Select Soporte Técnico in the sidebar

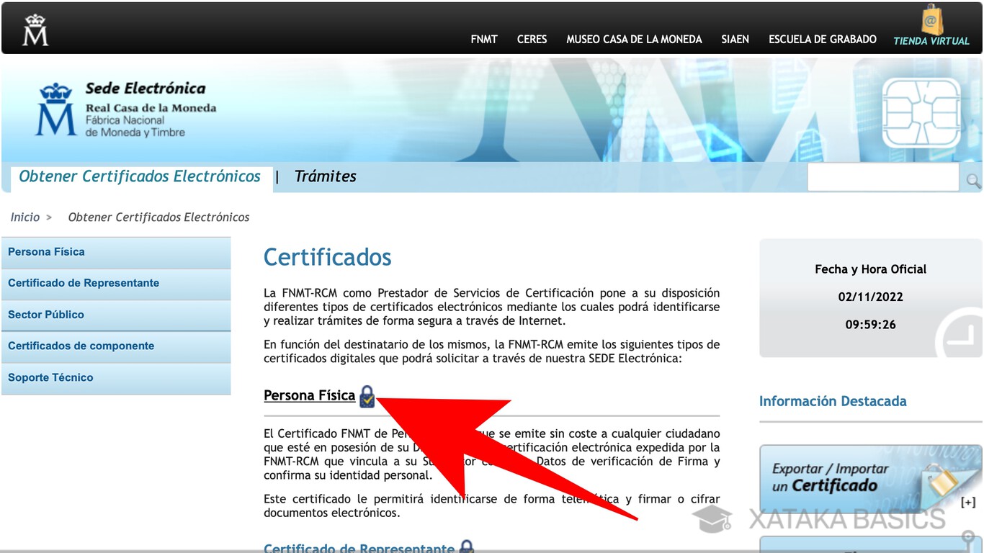[x=50, y=377]
